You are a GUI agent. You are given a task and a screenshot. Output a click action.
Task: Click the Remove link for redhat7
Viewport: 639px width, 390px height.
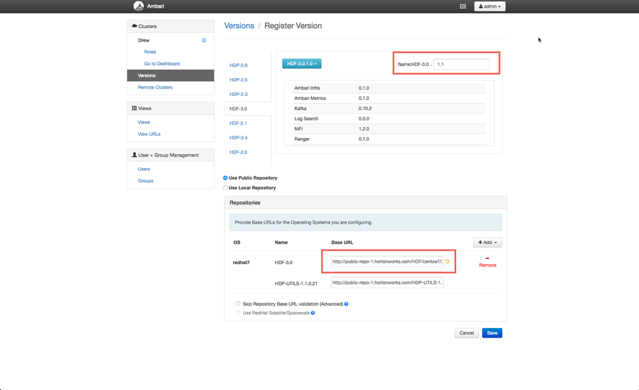(487, 265)
